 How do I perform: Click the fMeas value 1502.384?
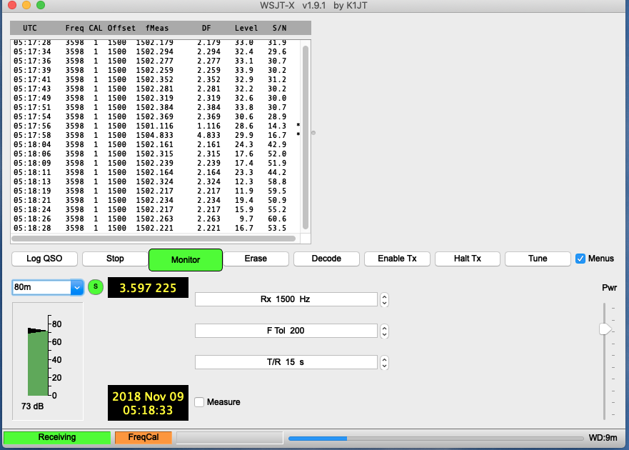pos(154,107)
